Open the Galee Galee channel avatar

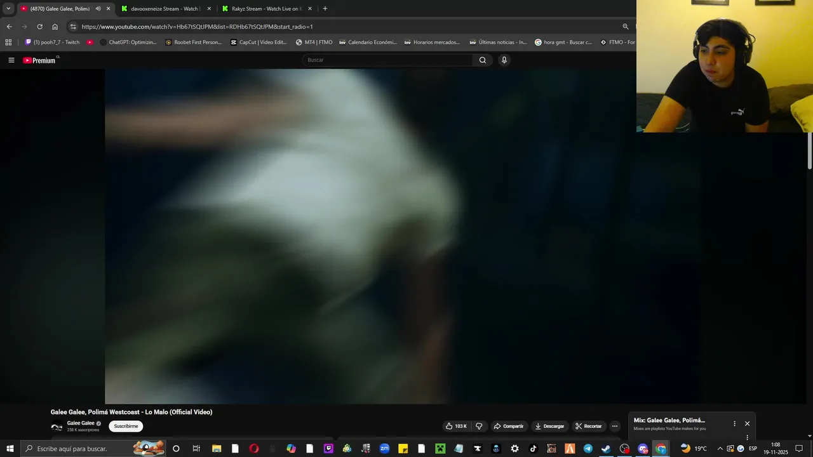point(57,427)
